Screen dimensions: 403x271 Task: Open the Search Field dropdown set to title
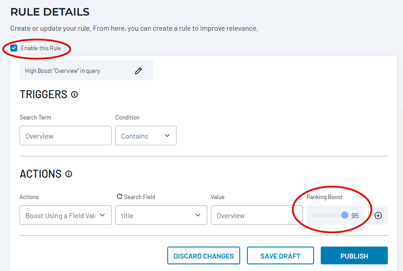pos(161,215)
